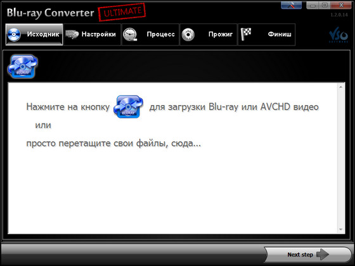Click the Blu-ray load icon below the tabs
The width and height of the screenshot is (355, 266).
[x=23, y=66]
